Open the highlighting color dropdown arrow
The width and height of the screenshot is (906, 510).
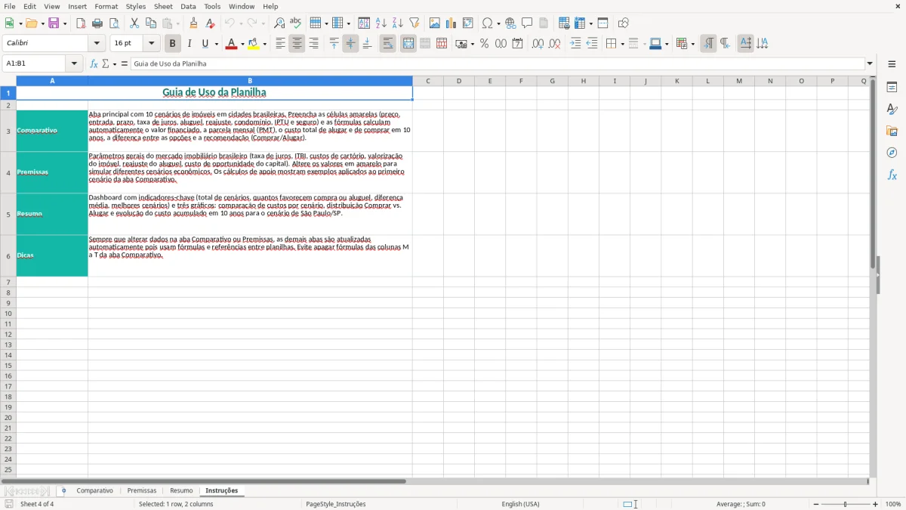[264, 44]
